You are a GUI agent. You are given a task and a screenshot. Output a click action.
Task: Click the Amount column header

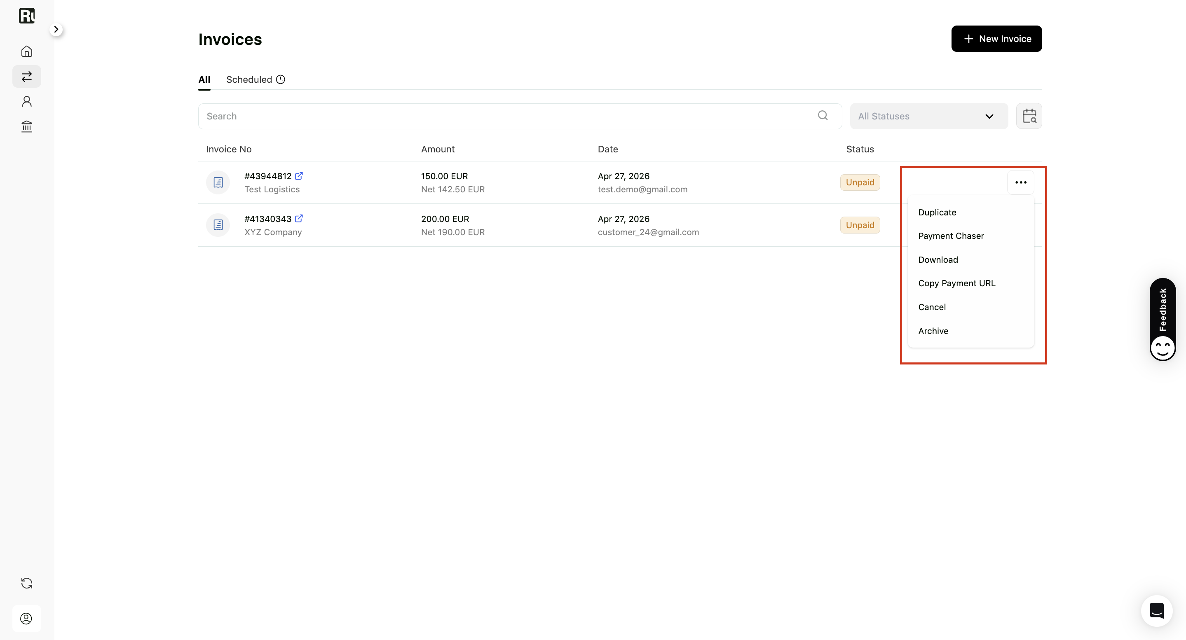pos(438,149)
